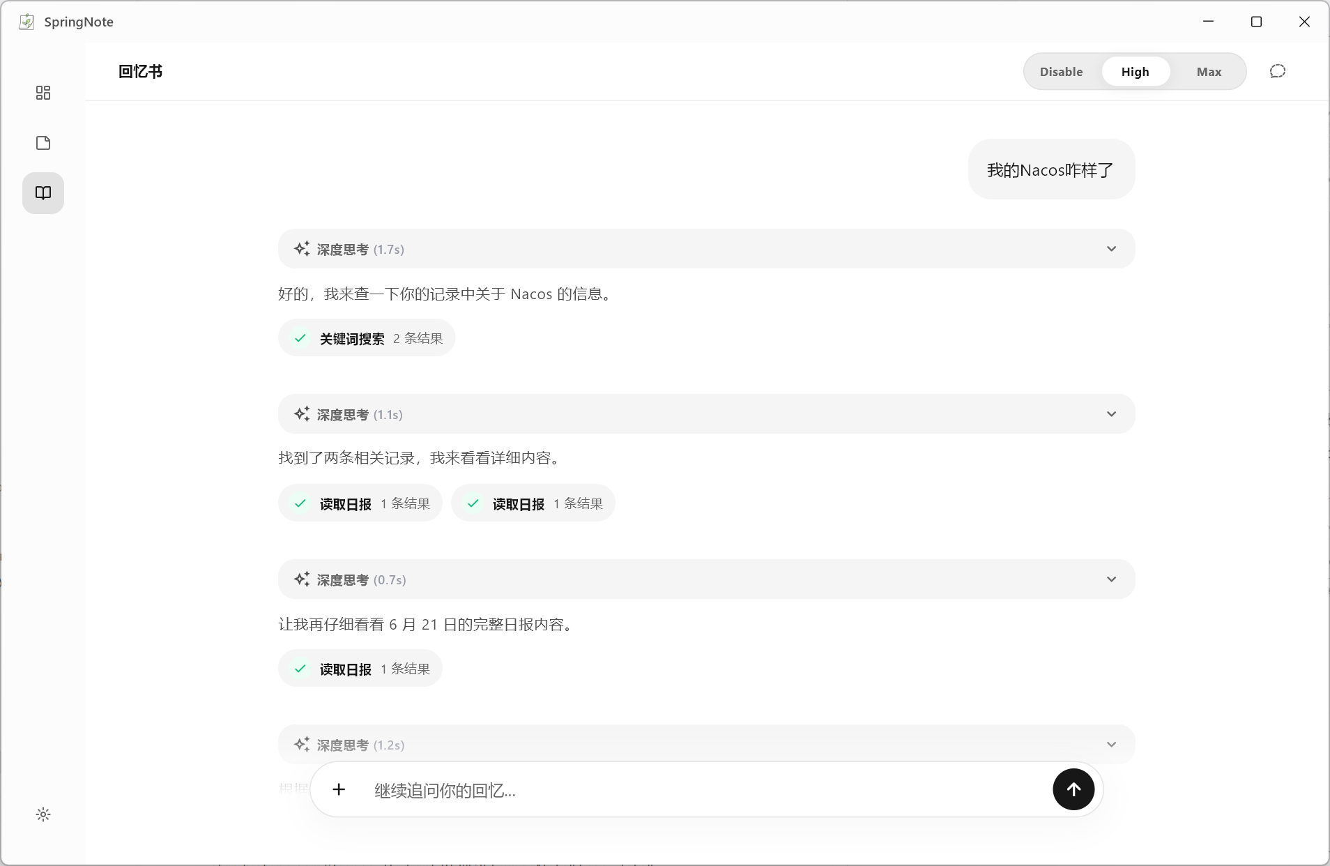Open 读取日报 chip below 6 月 21 日 text

click(x=360, y=669)
